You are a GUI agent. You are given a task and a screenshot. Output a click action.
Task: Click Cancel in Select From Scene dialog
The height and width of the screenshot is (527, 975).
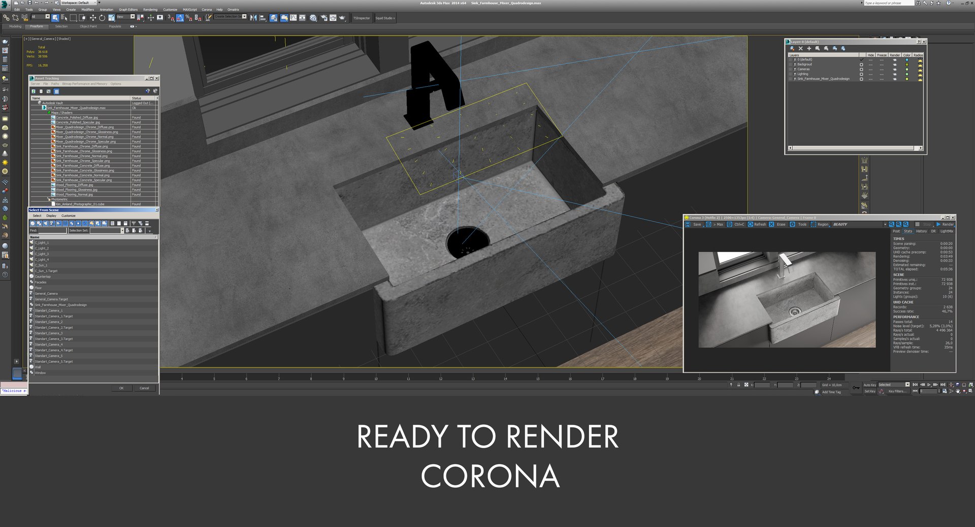[144, 388]
